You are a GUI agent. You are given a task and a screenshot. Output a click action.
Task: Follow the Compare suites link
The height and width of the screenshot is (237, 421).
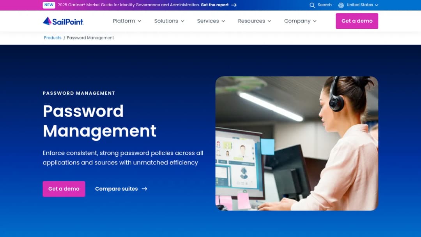coord(121,189)
